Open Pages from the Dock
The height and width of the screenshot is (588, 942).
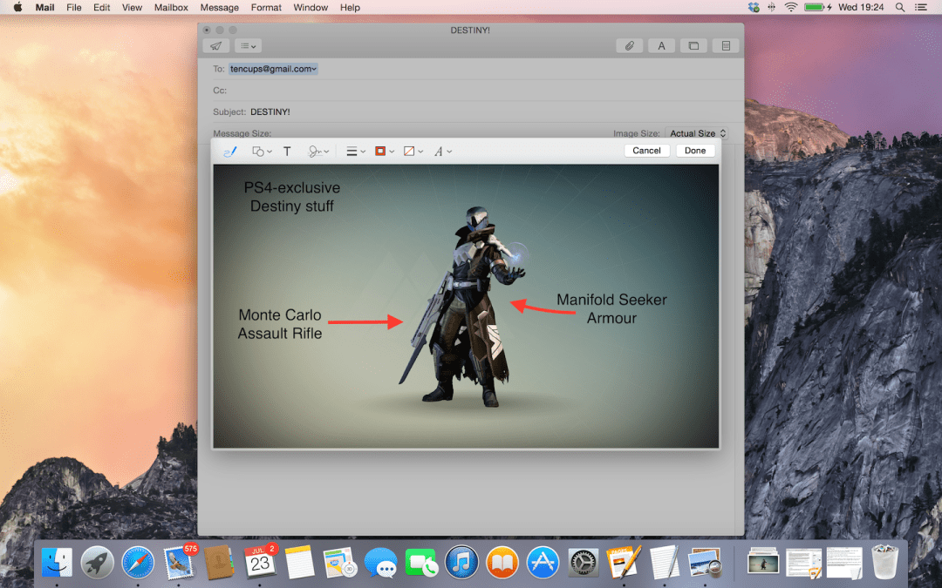[624, 564]
